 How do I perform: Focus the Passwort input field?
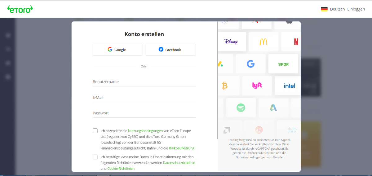coord(144,113)
